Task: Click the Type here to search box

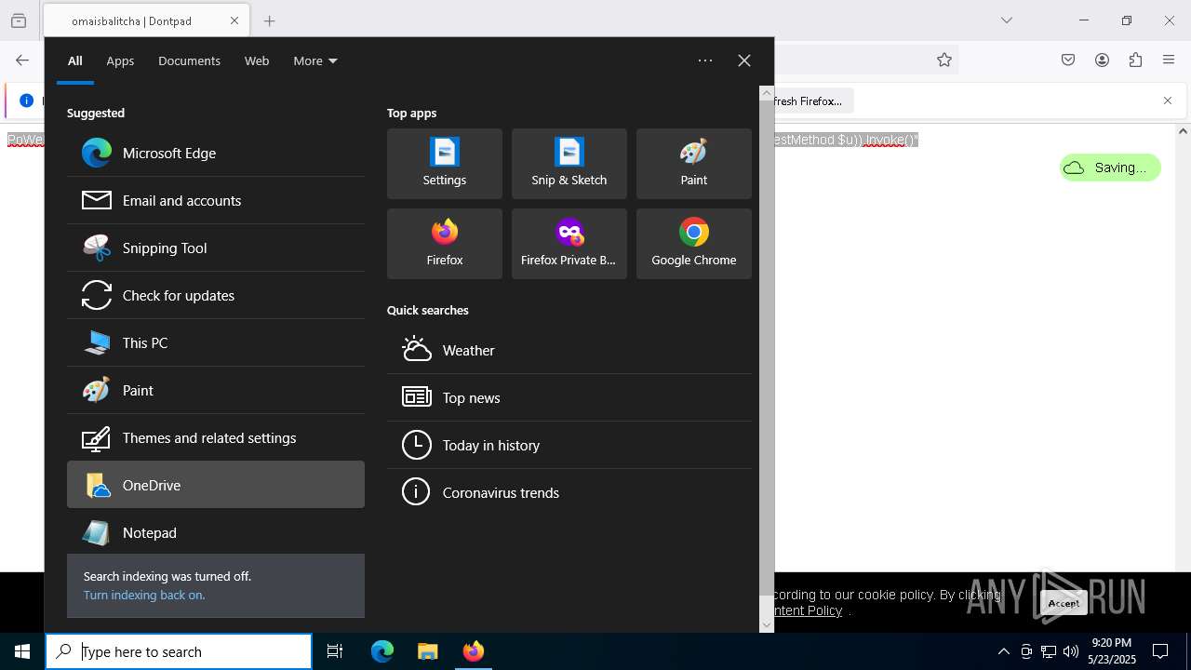Action: coord(179,651)
